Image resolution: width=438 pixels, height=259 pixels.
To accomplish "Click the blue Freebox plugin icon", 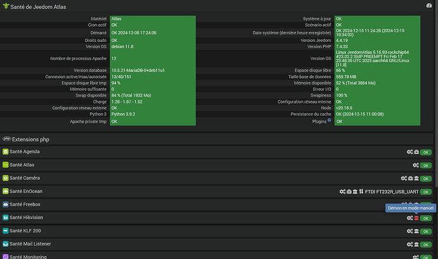I will (5, 204).
